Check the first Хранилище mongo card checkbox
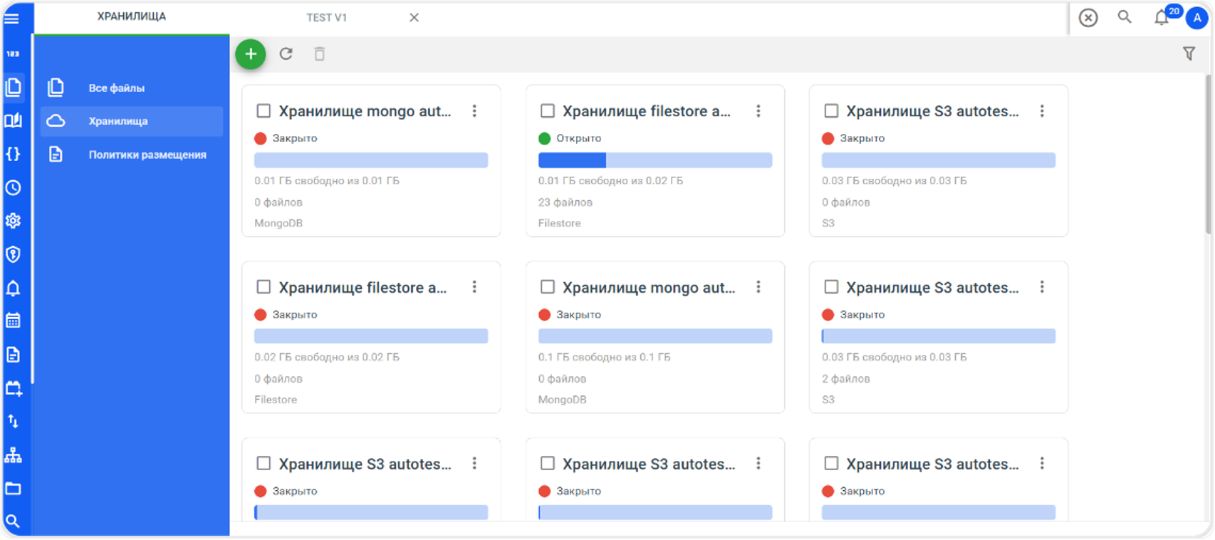The height and width of the screenshot is (540, 1215). point(264,111)
